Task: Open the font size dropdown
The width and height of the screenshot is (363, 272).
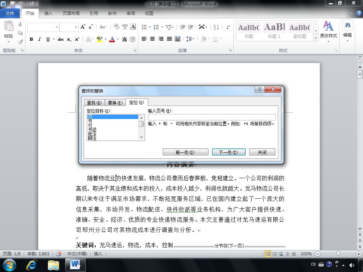Action: [x=76, y=27]
